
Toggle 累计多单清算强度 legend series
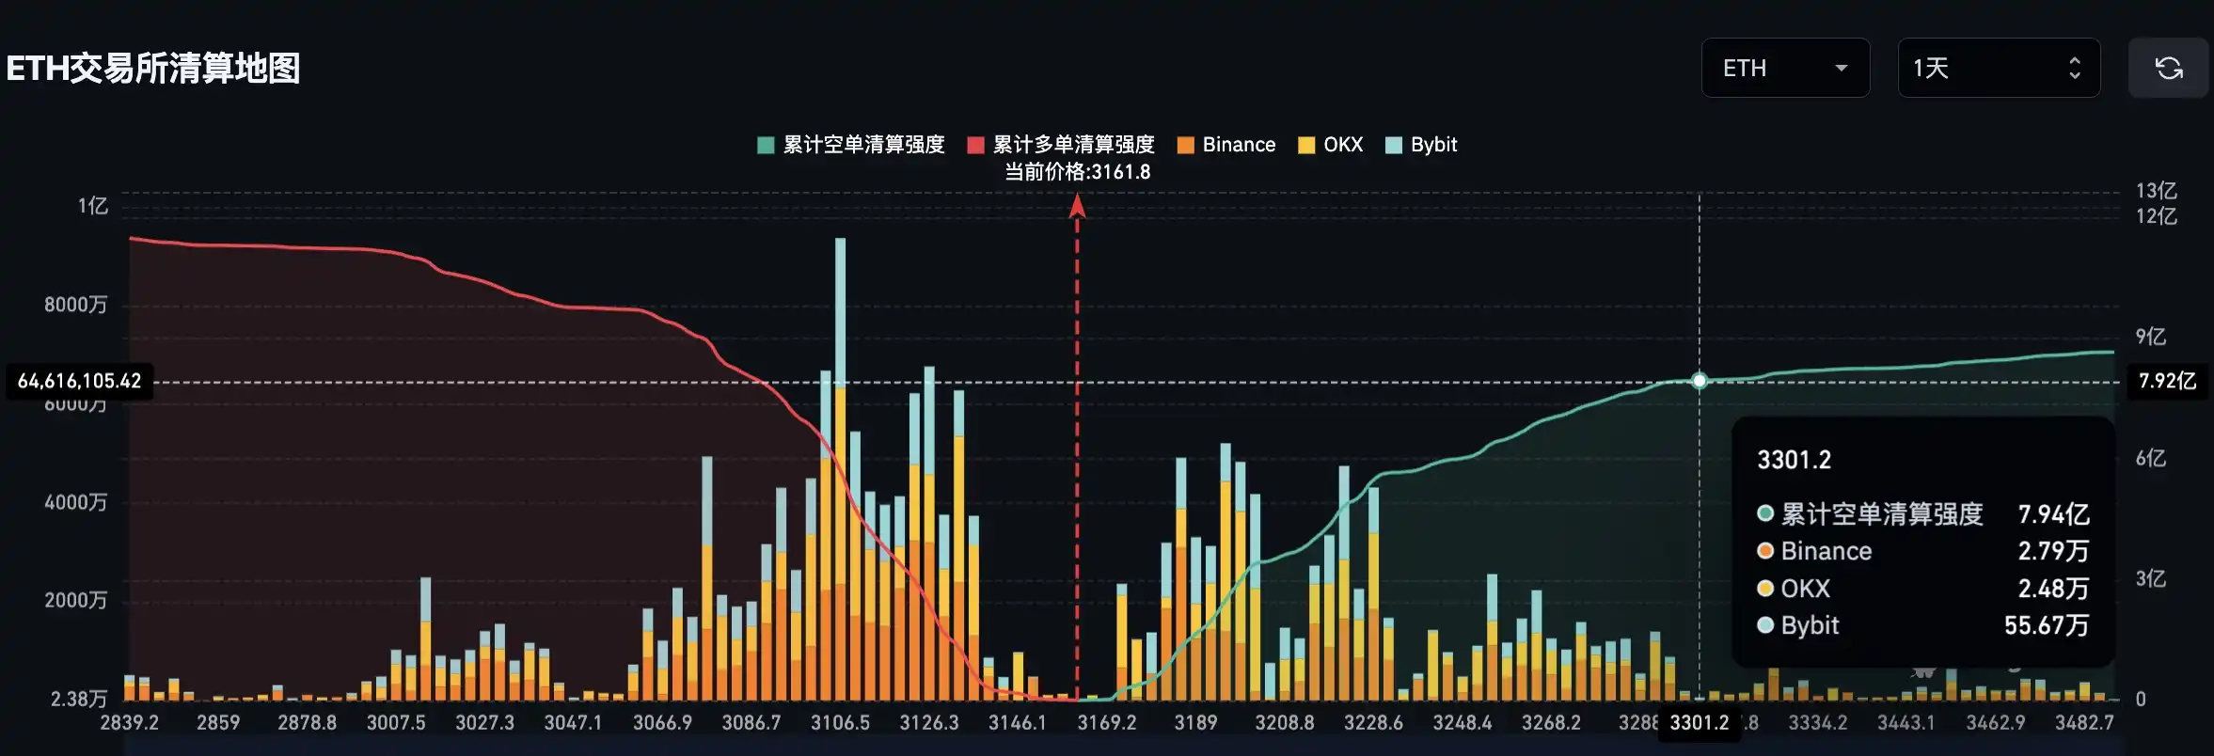point(1061,145)
